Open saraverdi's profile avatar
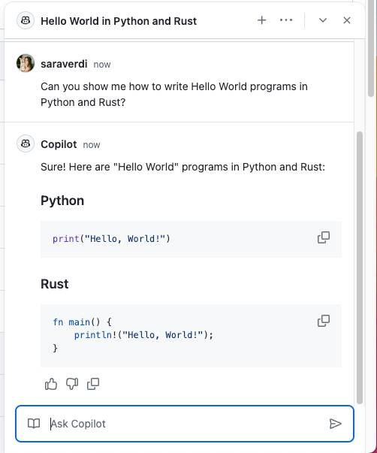This screenshot has width=377, height=453. point(26,63)
